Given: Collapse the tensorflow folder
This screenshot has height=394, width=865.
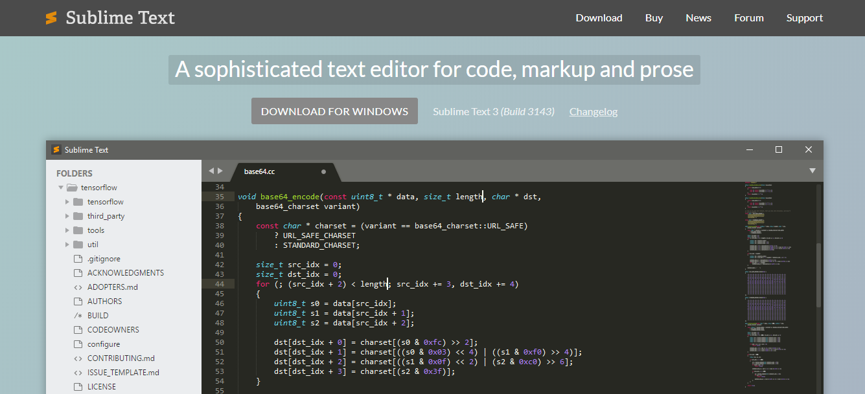Looking at the screenshot, I should 61,188.
